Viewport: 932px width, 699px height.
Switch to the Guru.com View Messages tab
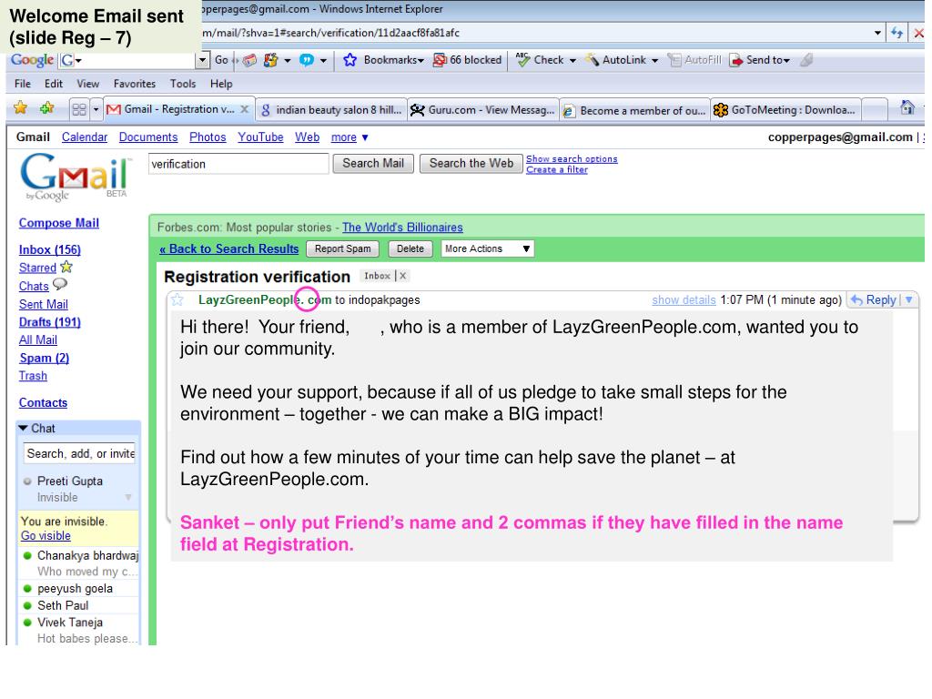coord(482,110)
